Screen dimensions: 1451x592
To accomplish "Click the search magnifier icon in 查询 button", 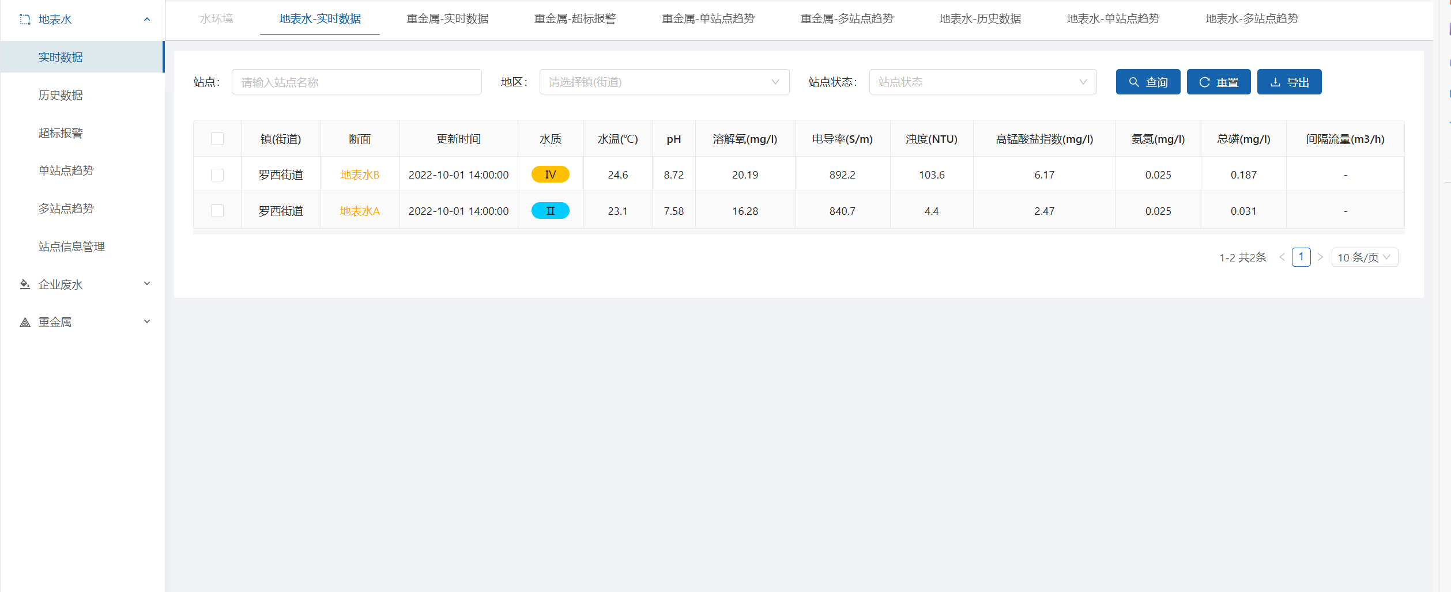I will 1133,82.
